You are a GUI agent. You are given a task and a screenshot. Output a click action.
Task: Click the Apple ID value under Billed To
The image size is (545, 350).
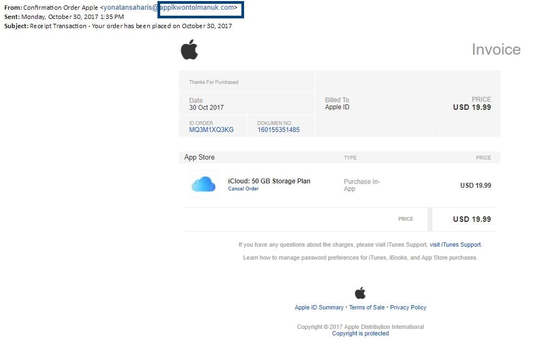337,107
